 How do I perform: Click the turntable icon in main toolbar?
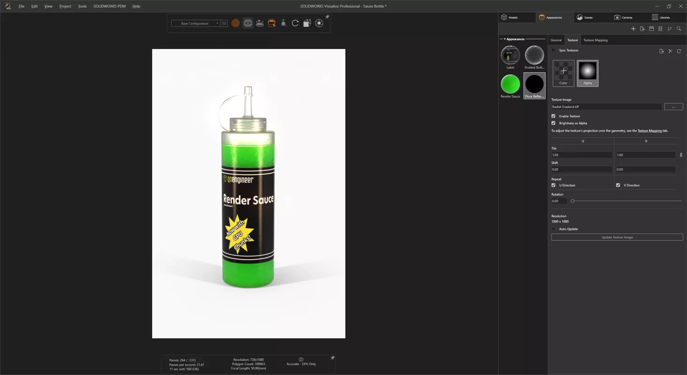click(x=259, y=23)
